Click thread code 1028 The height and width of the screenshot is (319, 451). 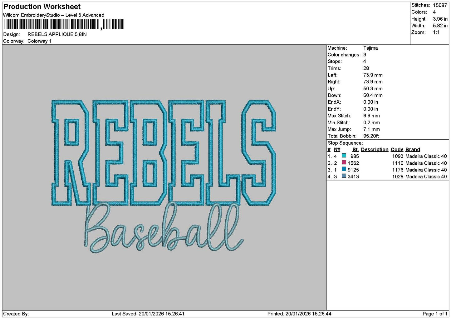pyautogui.click(x=398, y=177)
